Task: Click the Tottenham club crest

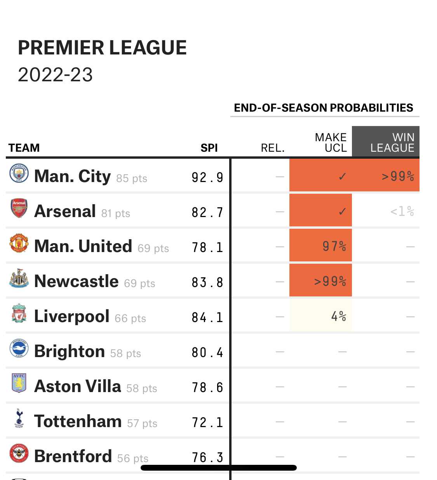Action: pos(19,418)
